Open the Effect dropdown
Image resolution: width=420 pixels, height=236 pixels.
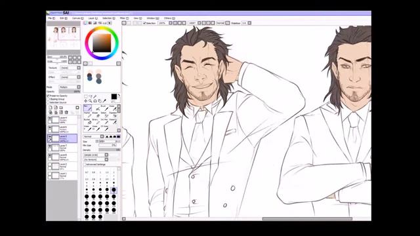[70, 77]
